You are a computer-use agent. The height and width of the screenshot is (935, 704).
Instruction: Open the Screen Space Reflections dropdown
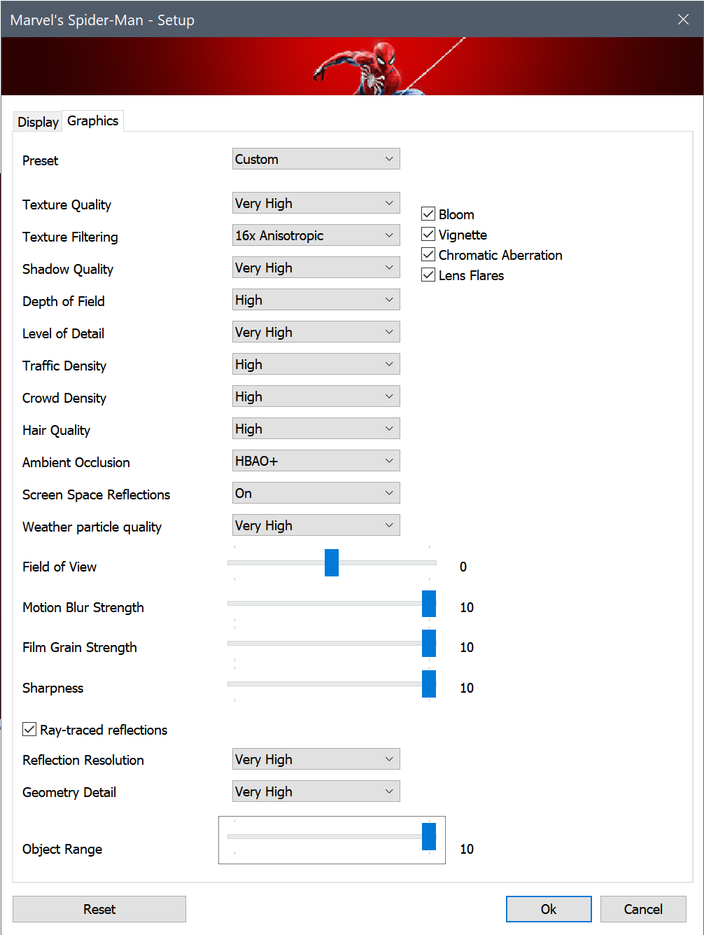click(x=316, y=493)
